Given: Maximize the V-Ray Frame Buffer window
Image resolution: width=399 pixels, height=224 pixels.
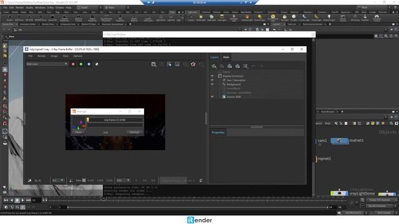Looking at the screenshot, I should (292, 49).
